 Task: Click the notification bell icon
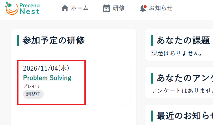pos(143,8)
